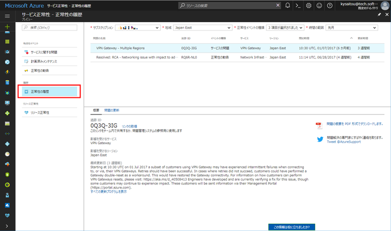Open the 正常性イベントの種類 dropdown
Viewport: 391px width, 231px height.
285,28
